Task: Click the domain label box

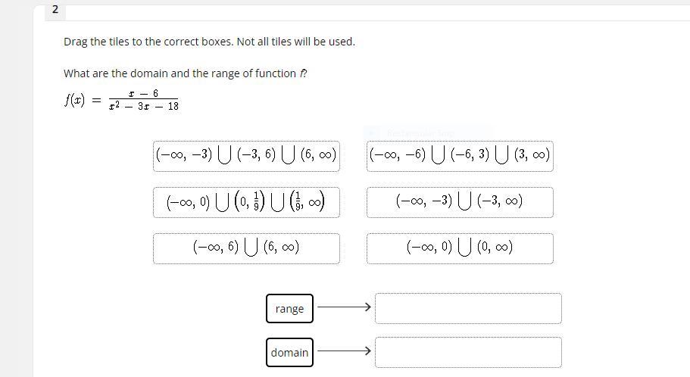Action: tap(289, 352)
